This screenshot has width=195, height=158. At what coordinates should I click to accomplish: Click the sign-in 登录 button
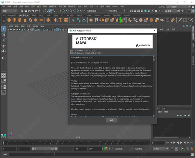coord(171,11)
